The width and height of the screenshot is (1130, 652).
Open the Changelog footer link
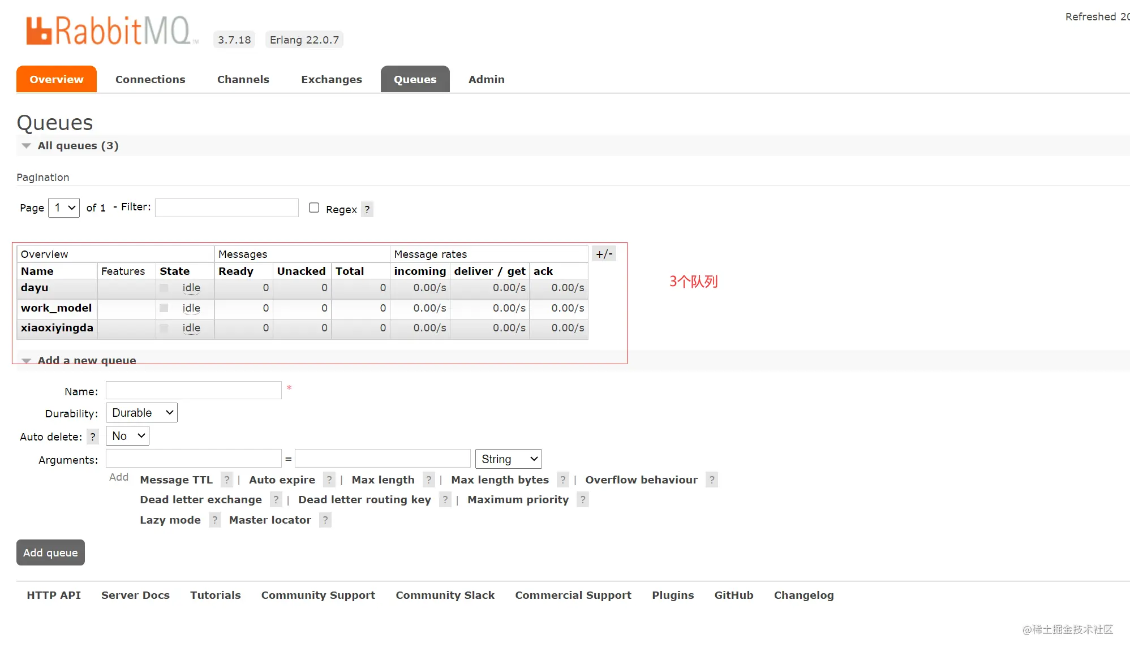(x=804, y=595)
